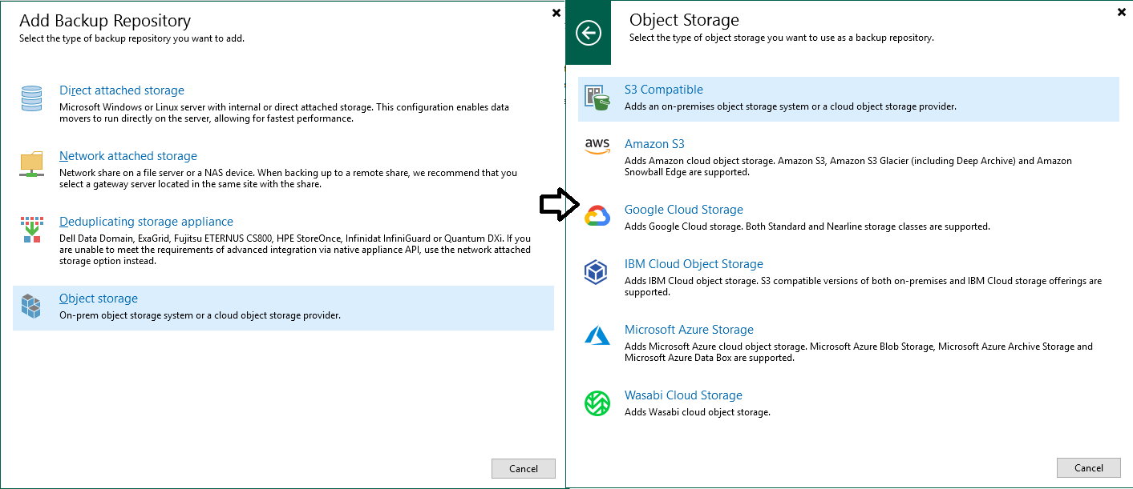Screen dimensions: 1133x489
Task: Click the 'Network share on a file server' description
Action: 289,178
